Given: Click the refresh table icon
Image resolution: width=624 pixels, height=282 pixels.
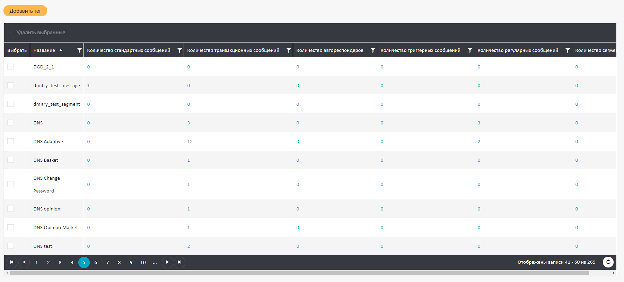Looking at the screenshot, I should [x=608, y=262].
